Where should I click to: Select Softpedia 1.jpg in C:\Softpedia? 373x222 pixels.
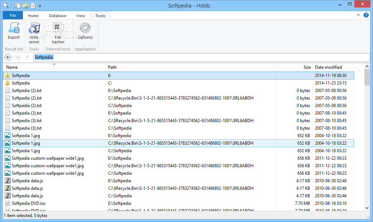click(x=178, y=151)
